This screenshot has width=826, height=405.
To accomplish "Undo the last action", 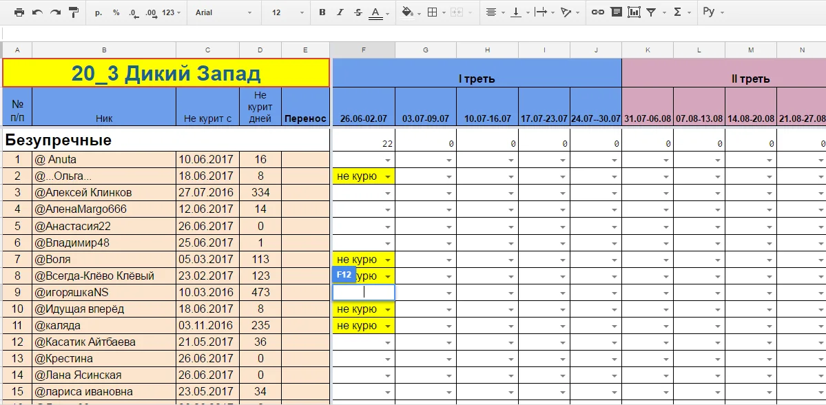I will click(37, 12).
